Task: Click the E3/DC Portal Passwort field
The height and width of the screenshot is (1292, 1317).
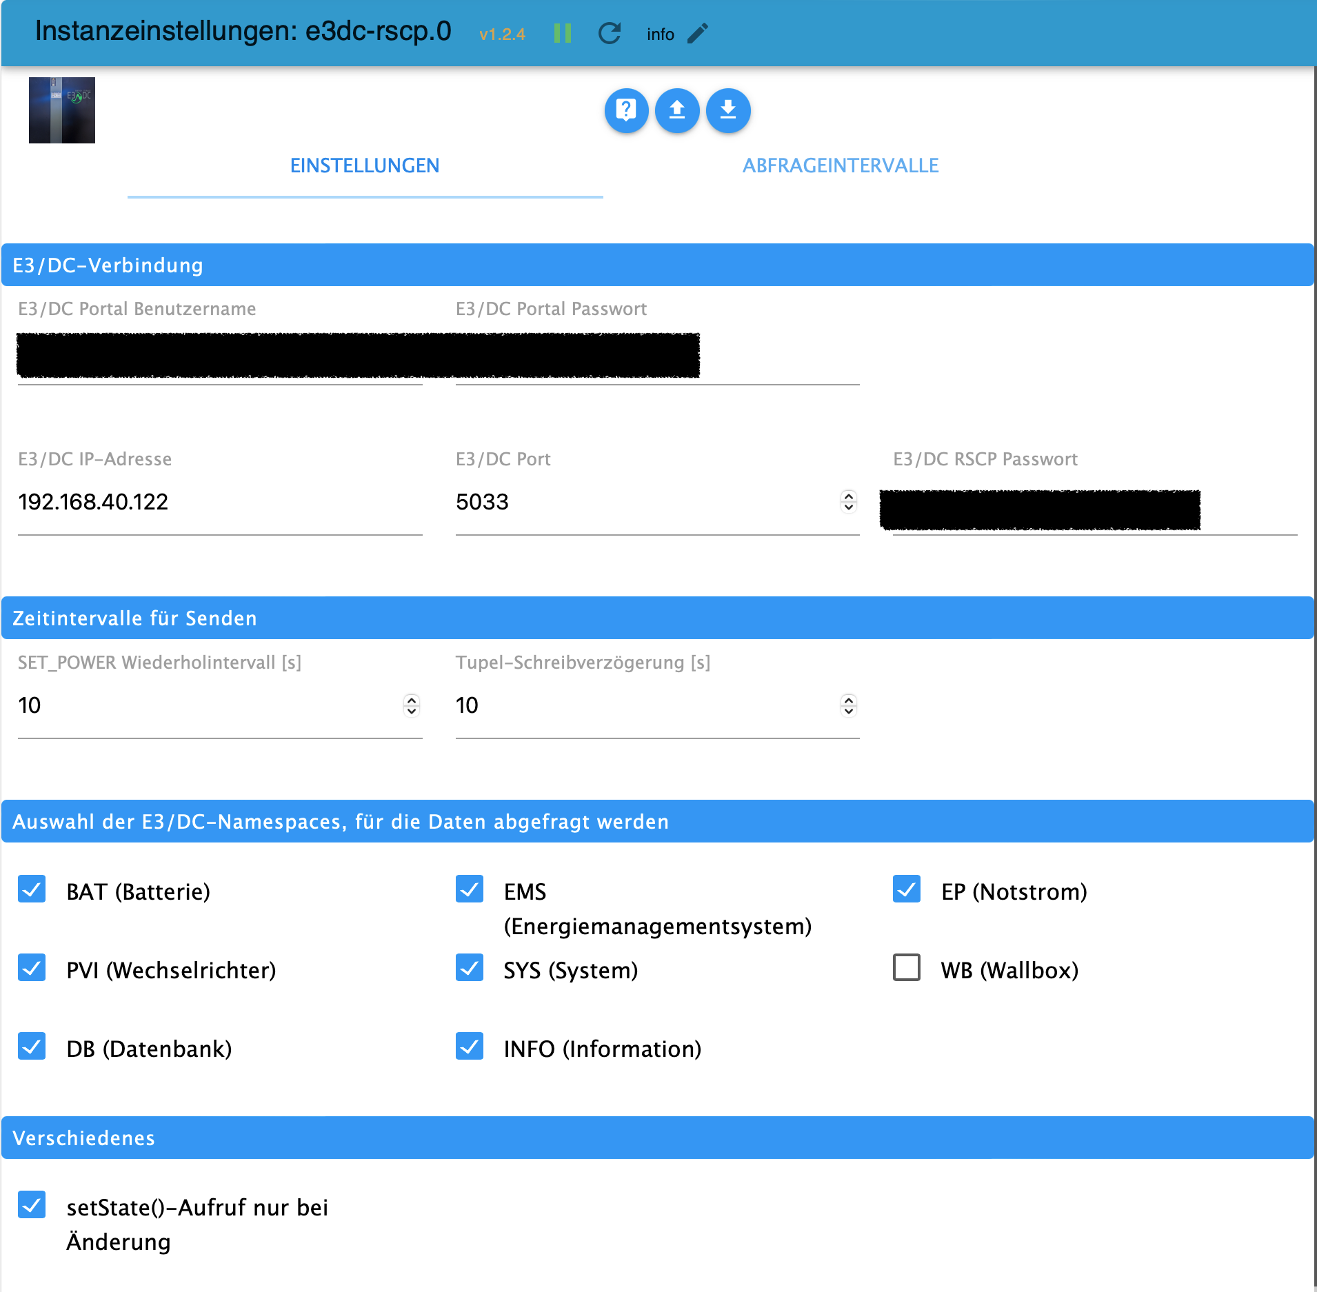Action: [657, 356]
